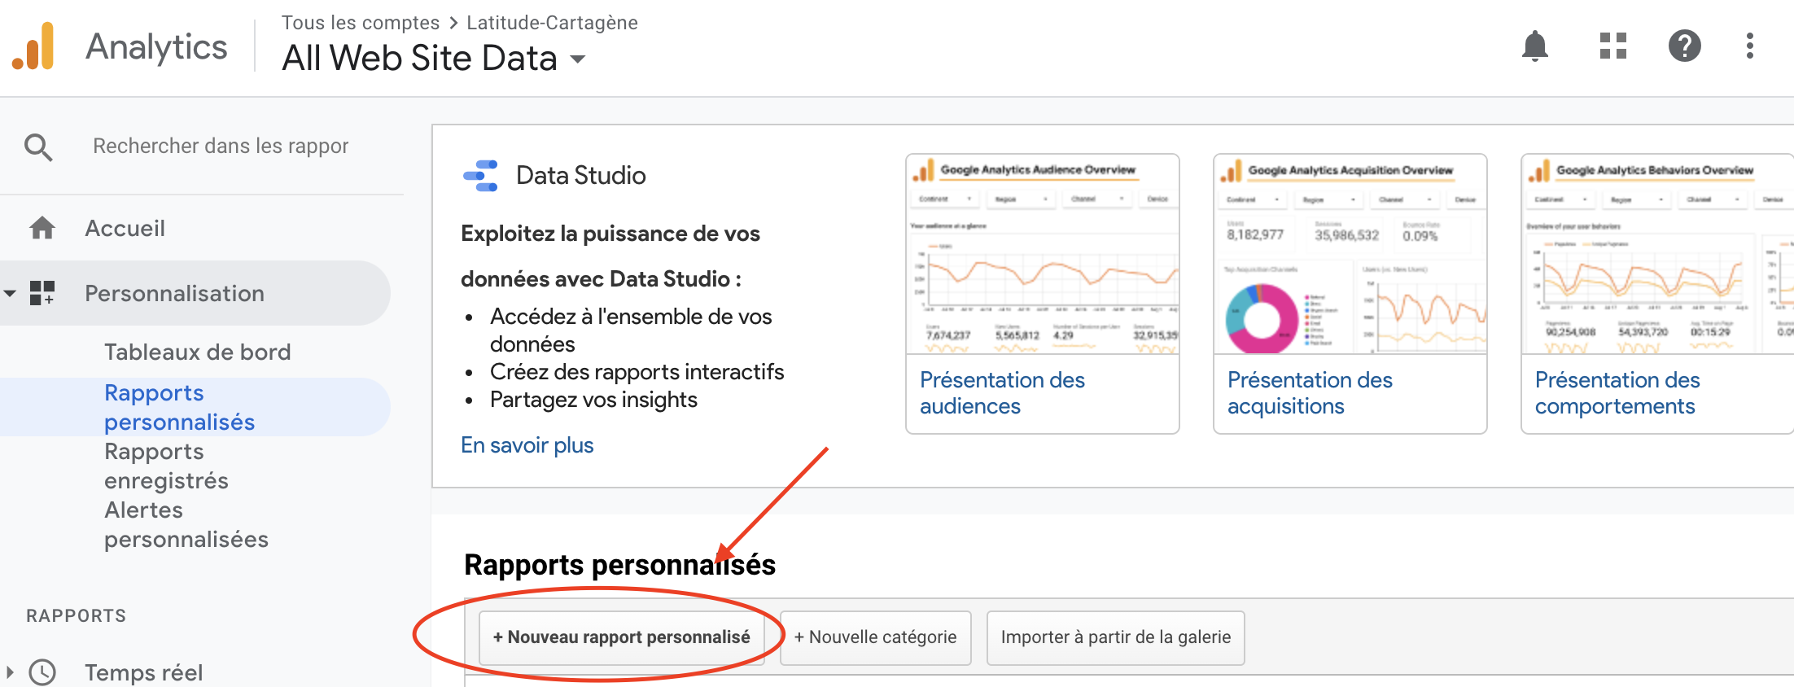The image size is (1794, 687).
Task: Click the Google Analytics logo icon
Action: coord(34,47)
